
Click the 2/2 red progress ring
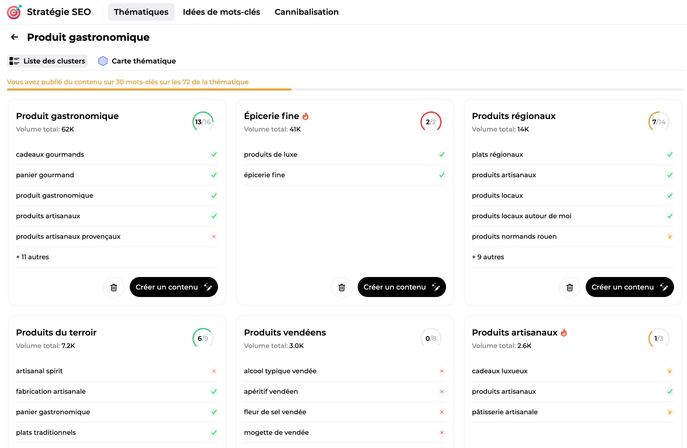(x=431, y=122)
